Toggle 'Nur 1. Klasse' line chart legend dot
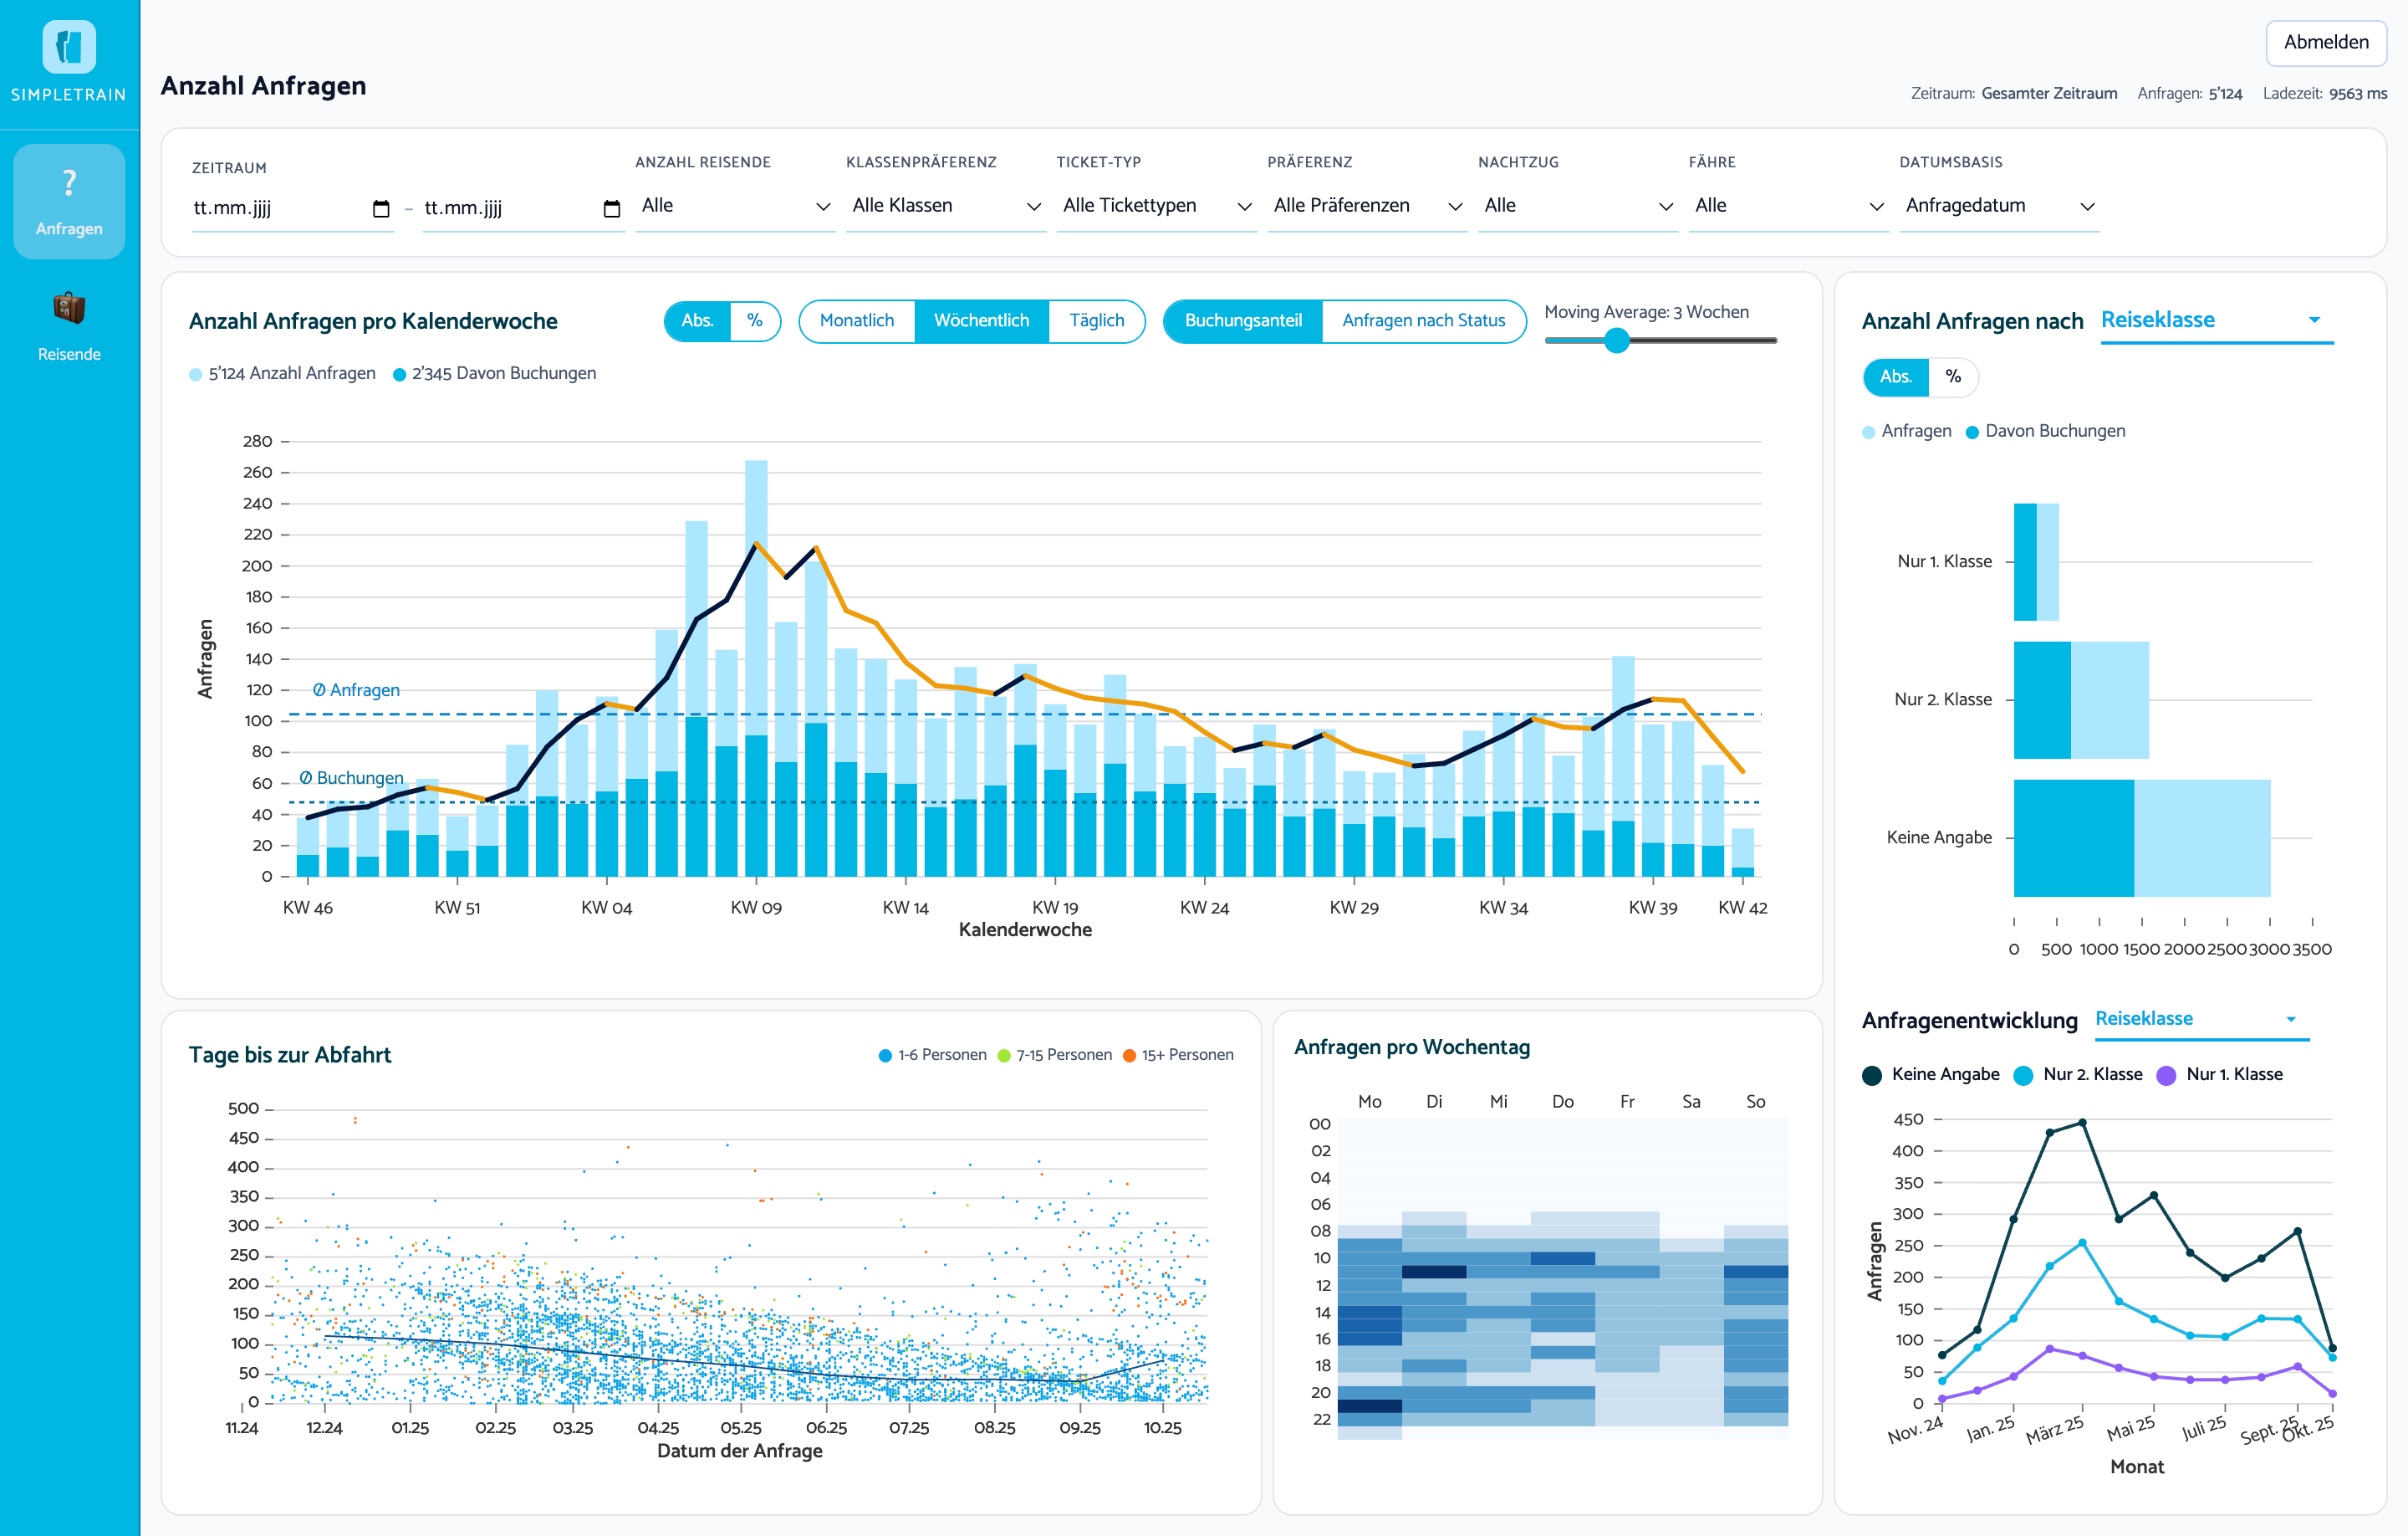This screenshot has width=2408, height=1536. pos(2166,1076)
